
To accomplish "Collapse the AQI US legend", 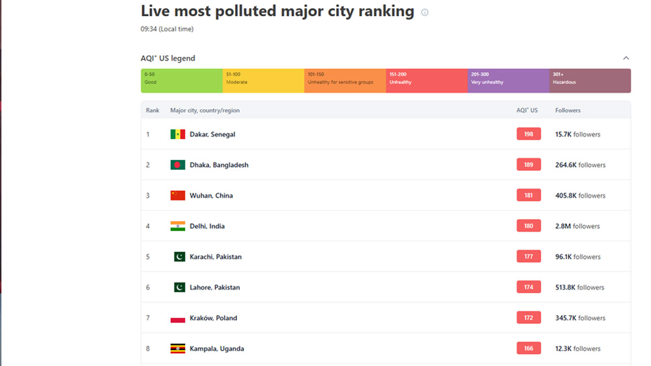I will click(626, 58).
